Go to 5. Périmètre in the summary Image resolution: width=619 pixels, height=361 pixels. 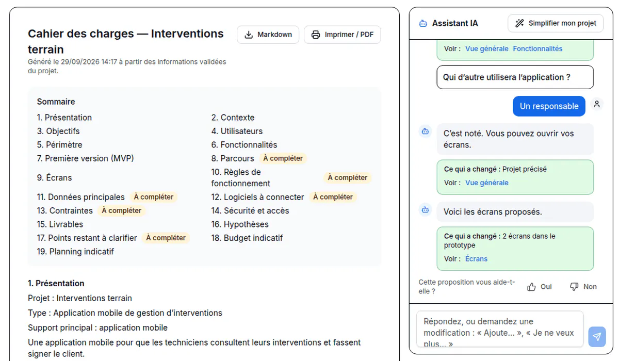[x=60, y=145]
